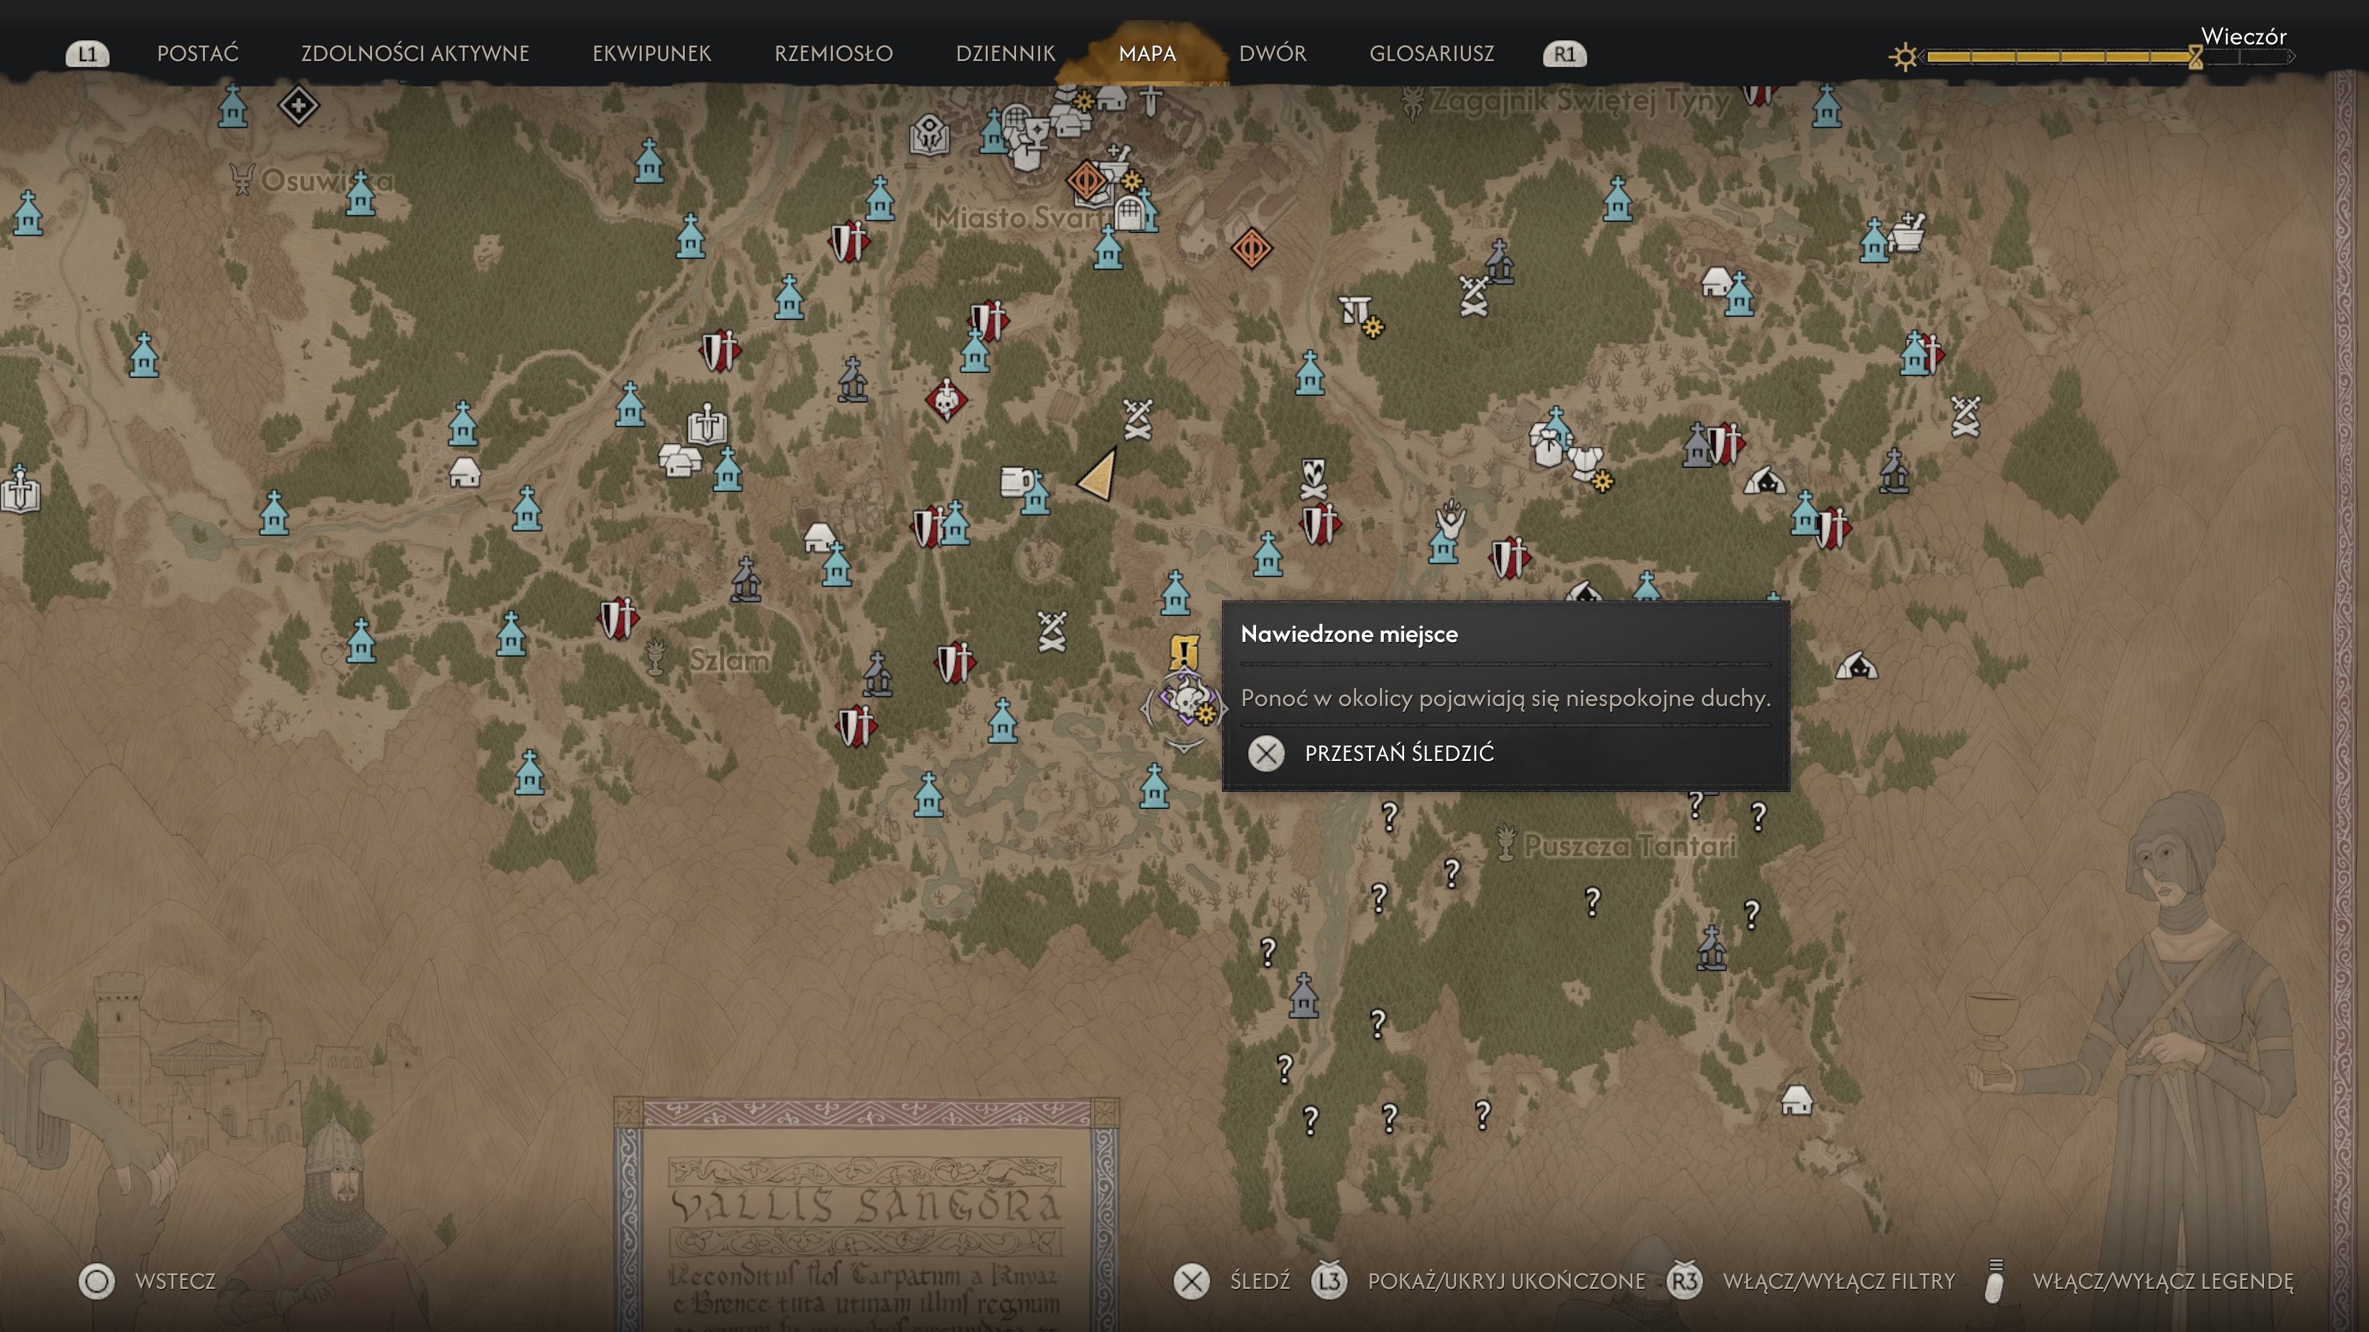The image size is (2369, 1332).
Task: Toggle WŁĄCZ/WYŁĄCZ LEGENDĘ map legend
Action: point(2137,1281)
